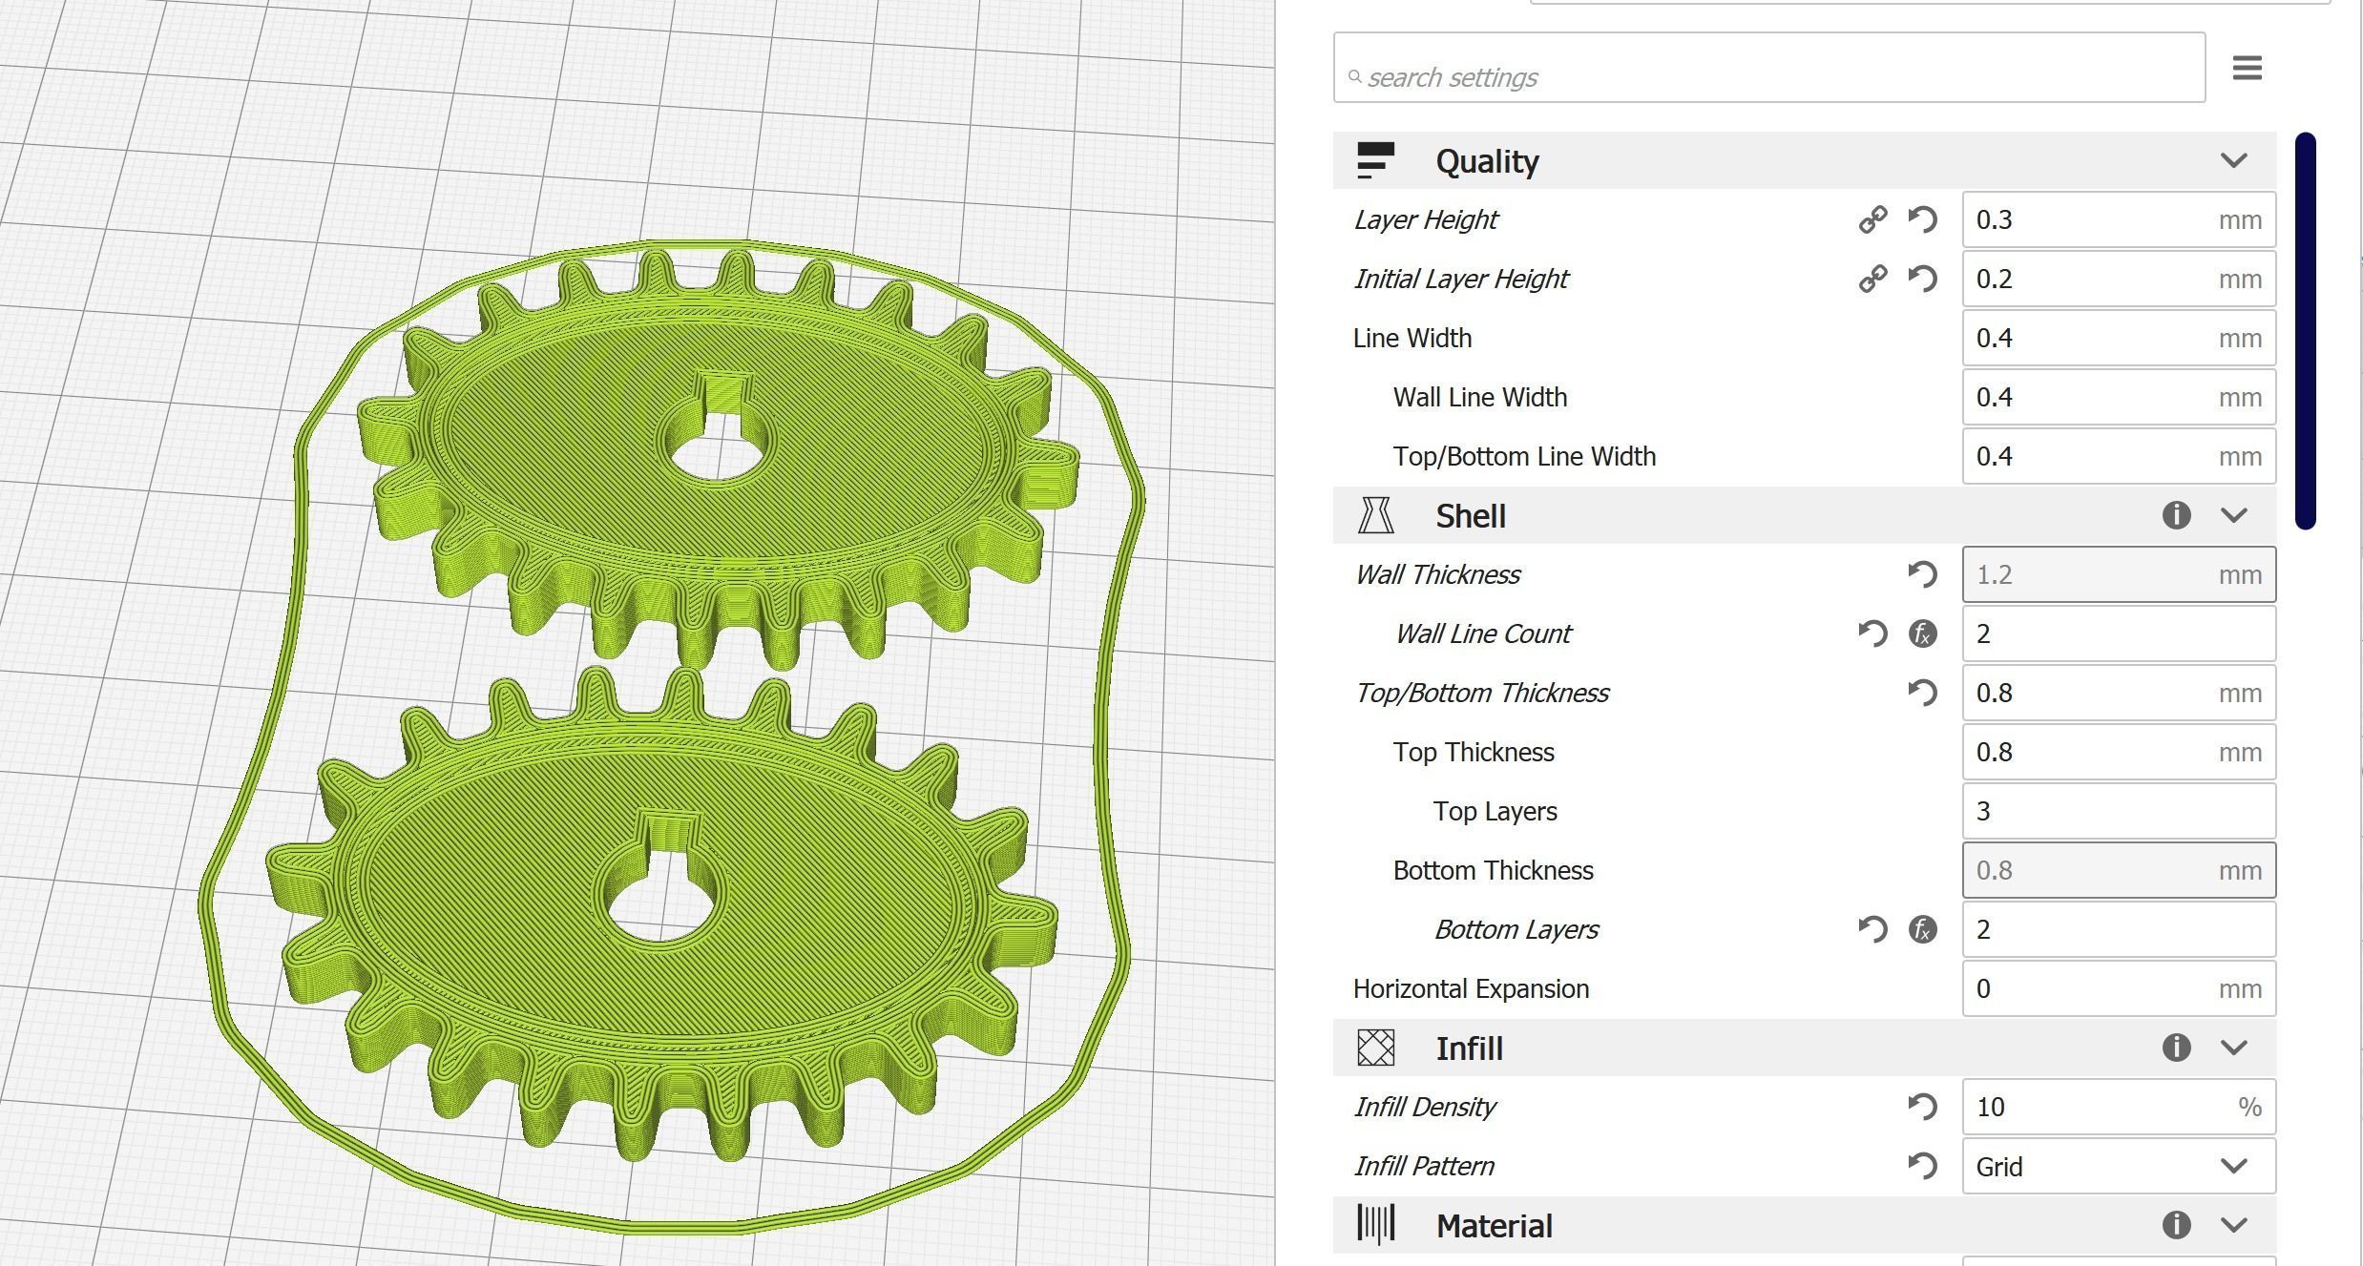Screen dimensions: 2363x1266
Task: Reset Infill Pattern value
Action: click(x=1922, y=1166)
